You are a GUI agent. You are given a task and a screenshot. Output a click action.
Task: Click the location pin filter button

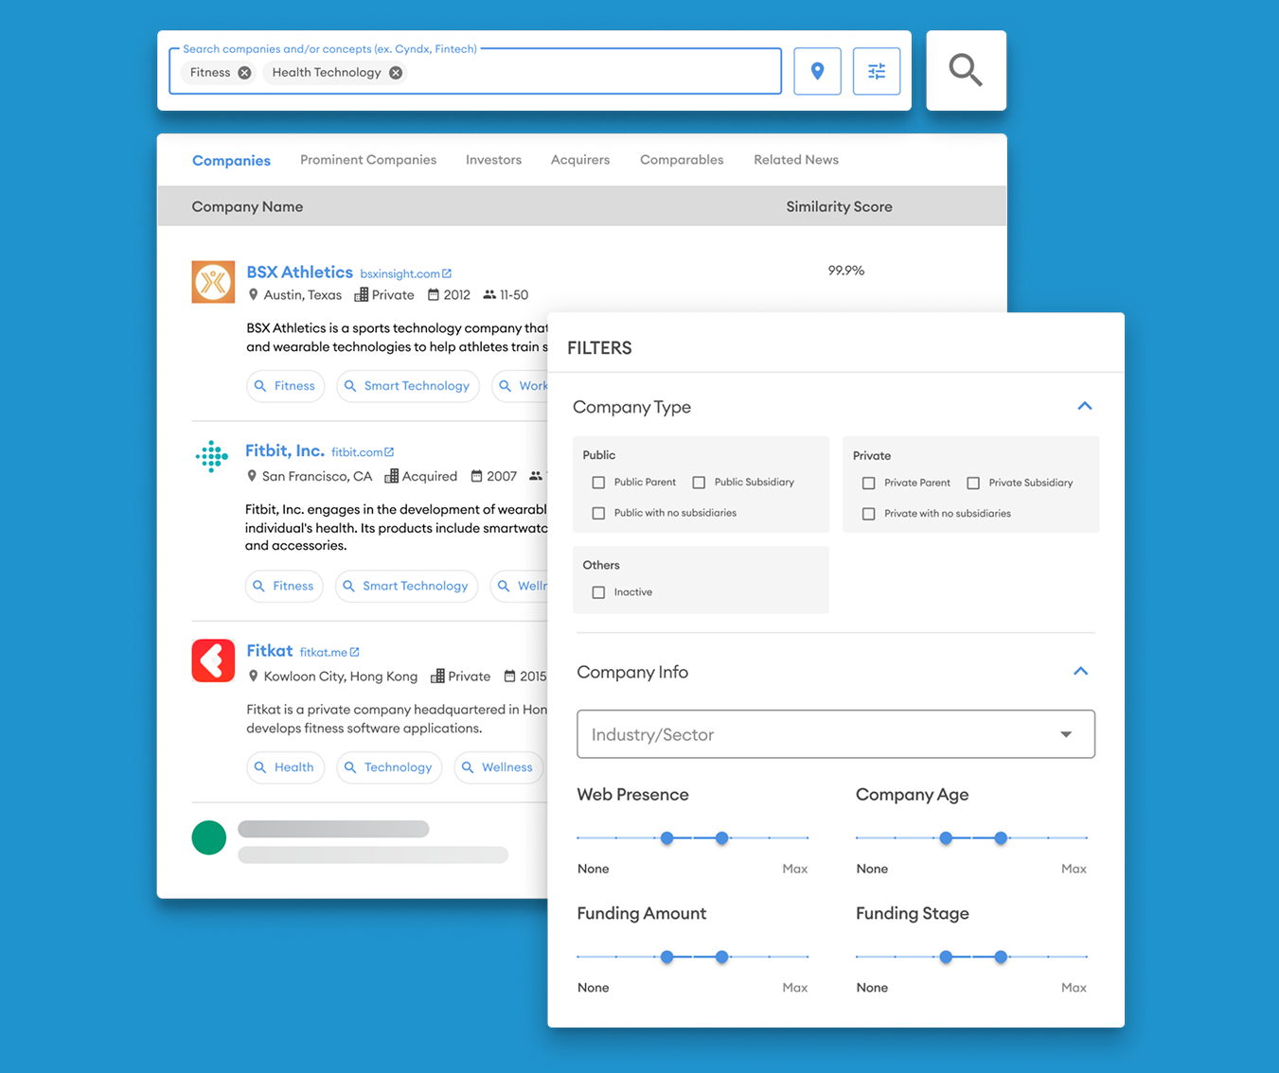pos(817,71)
